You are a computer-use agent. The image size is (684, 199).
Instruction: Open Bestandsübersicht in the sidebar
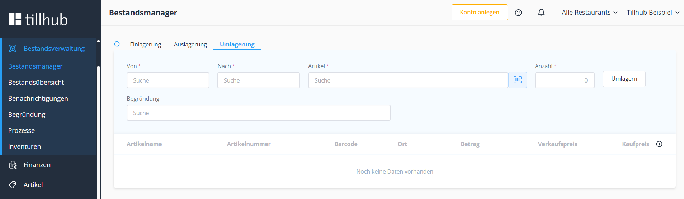pyautogui.click(x=36, y=82)
